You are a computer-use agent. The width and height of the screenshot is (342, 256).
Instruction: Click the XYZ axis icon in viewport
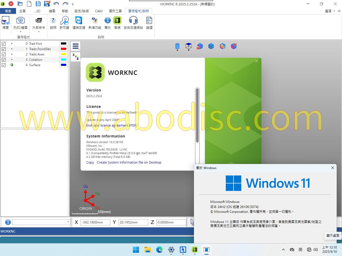pos(76,56)
